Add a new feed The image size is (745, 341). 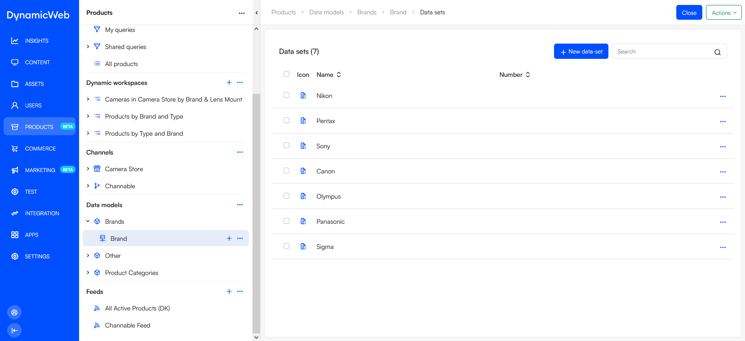[x=229, y=292]
